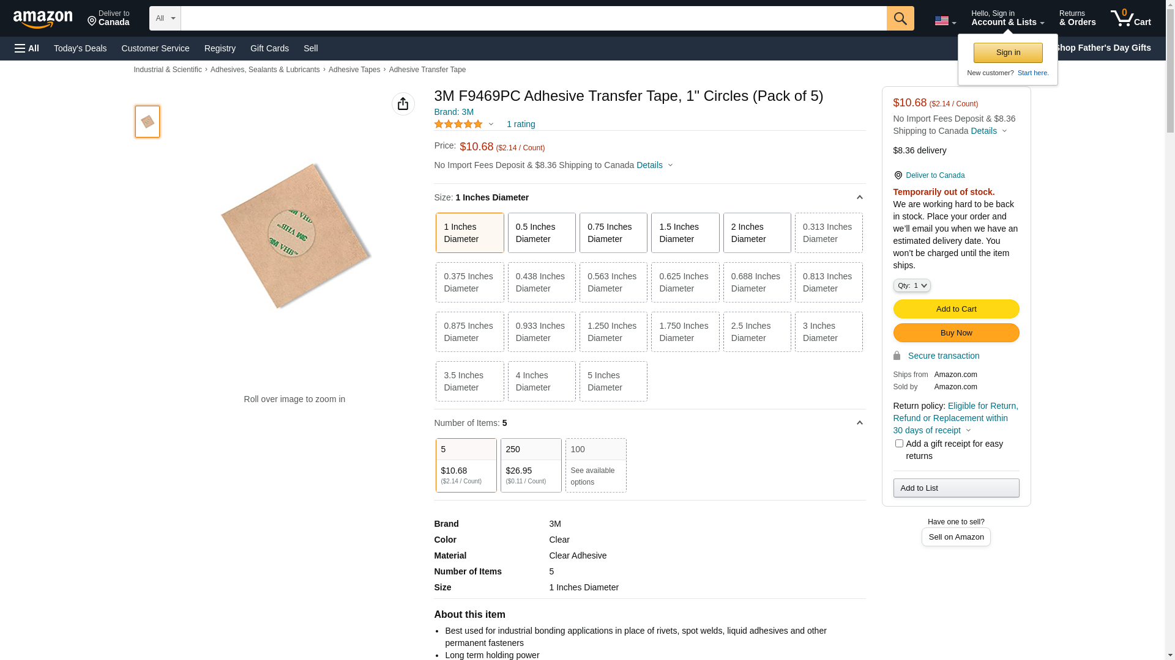Click the US flag language selector
The image size is (1175, 660).
tap(944, 21)
